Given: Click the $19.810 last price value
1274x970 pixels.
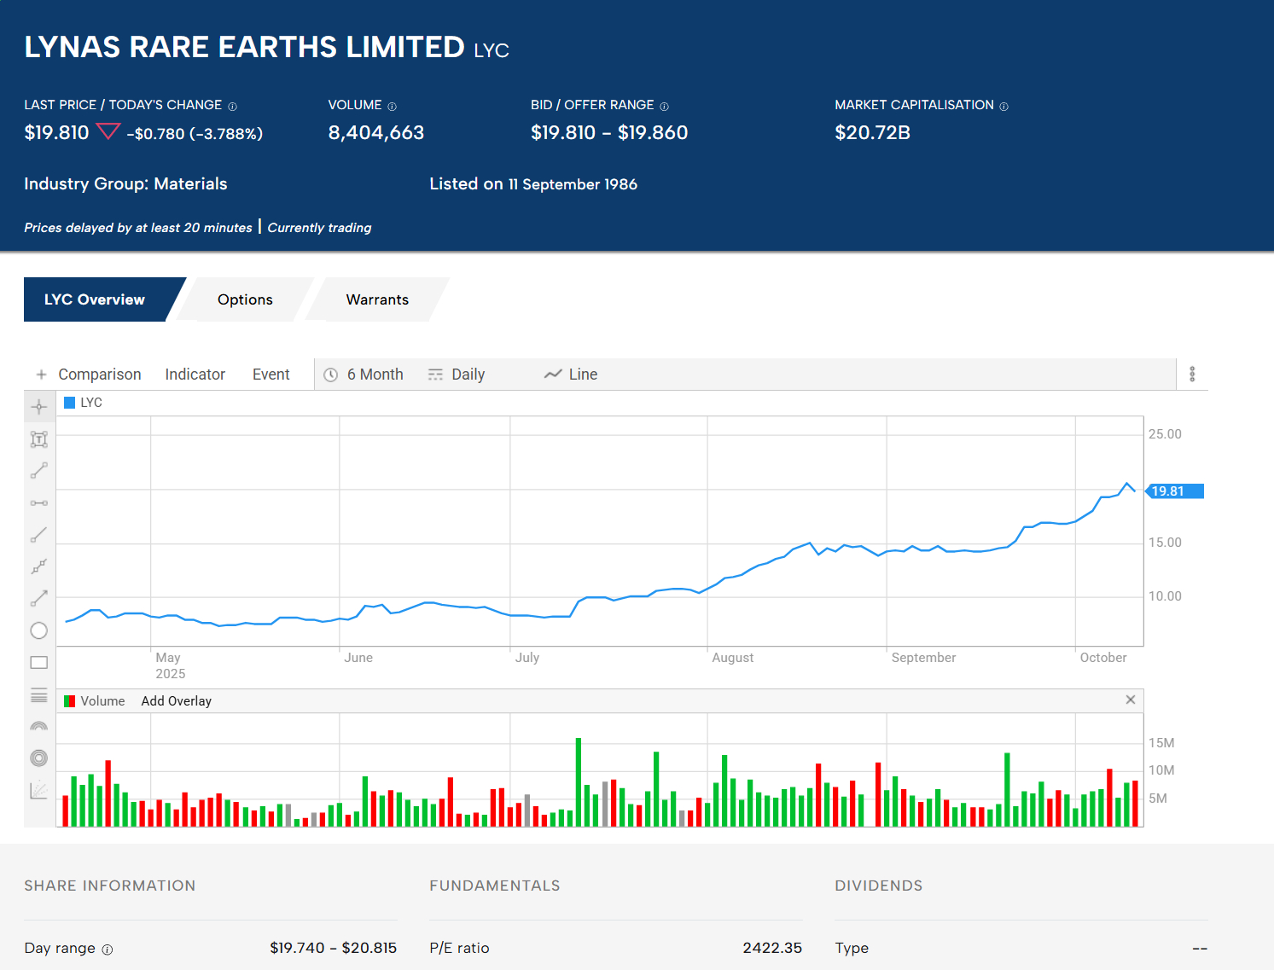Looking at the screenshot, I should 56,133.
